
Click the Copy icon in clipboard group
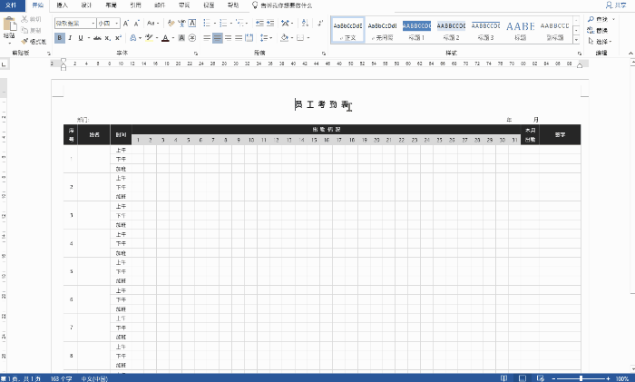[24, 30]
